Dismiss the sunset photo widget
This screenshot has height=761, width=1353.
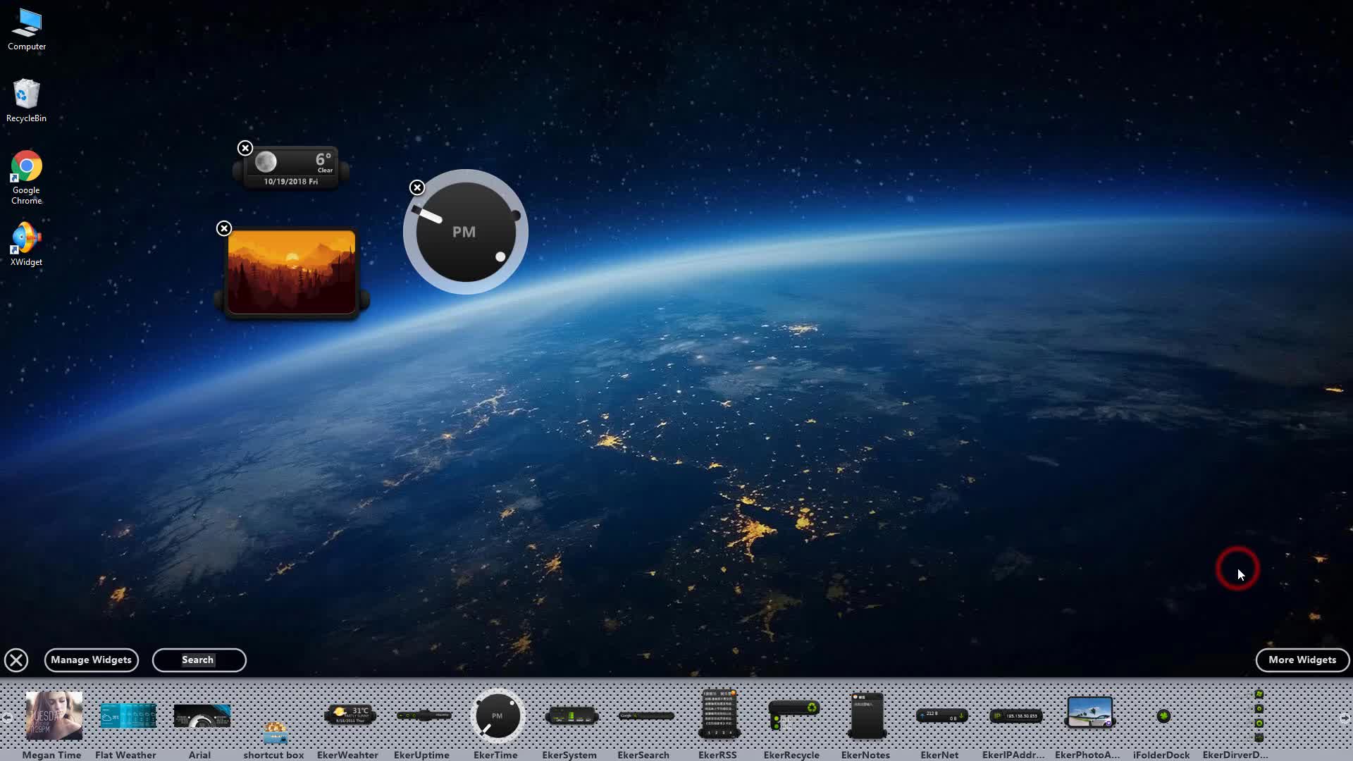[x=223, y=228]
